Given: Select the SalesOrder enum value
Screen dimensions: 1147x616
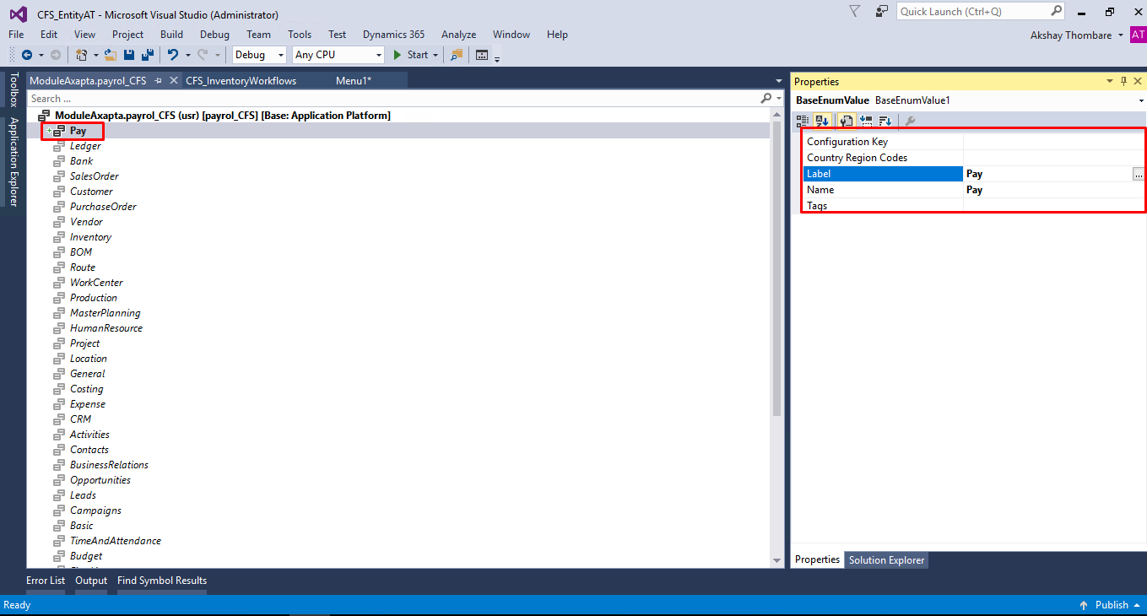Looking at the screenshot, I should (95, 176).
